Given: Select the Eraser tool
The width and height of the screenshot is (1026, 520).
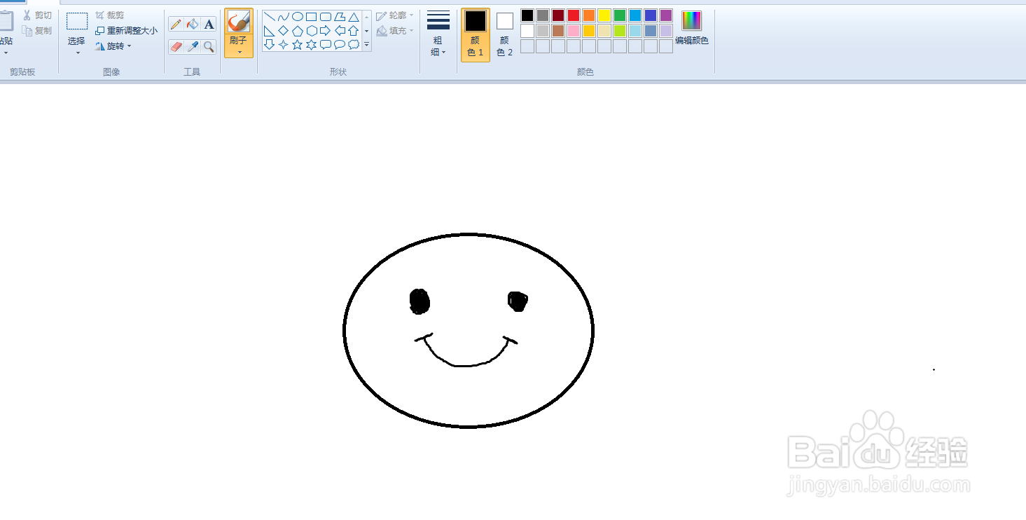Looking at the screenshot, I should [x=176, y=47].
